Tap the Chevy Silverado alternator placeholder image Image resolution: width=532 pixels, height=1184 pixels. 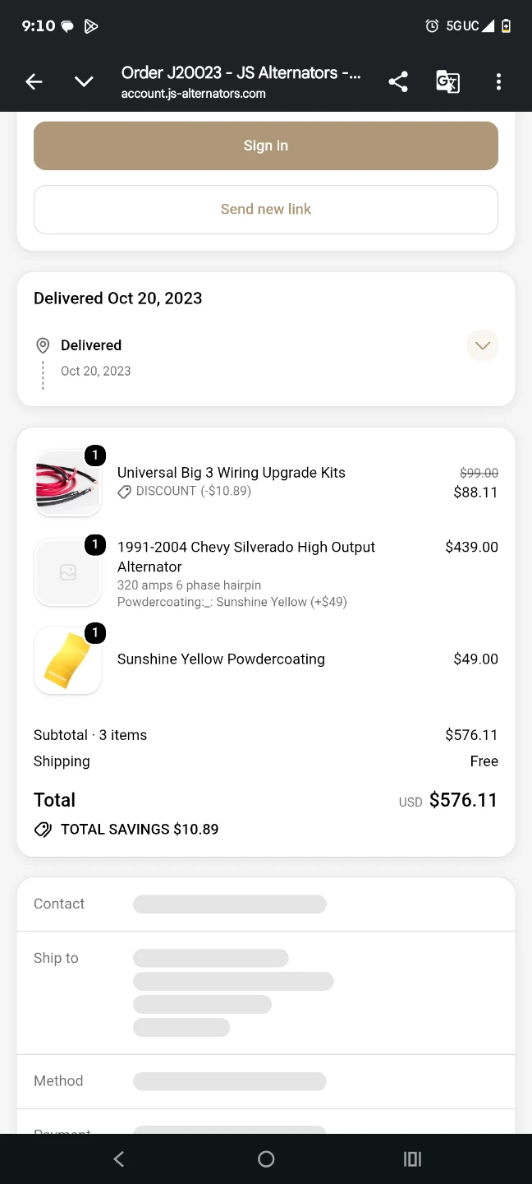68,572
